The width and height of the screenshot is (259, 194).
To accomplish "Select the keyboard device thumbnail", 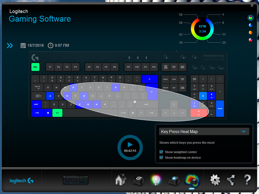I will (x=76, y=180).
